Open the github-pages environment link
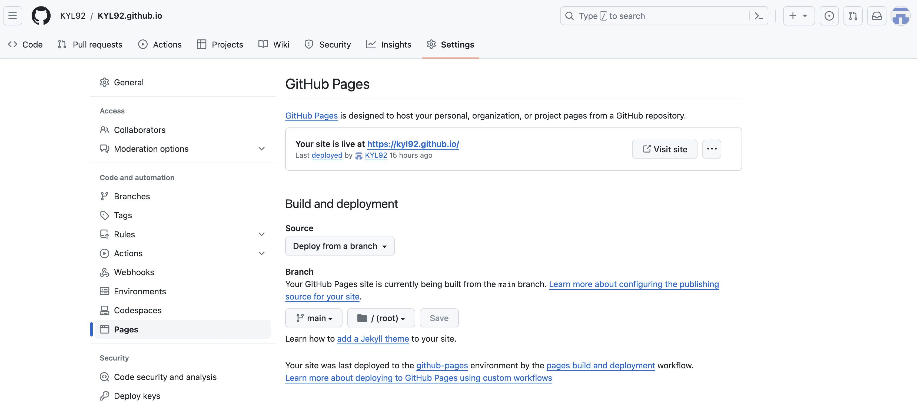The width and height of the screenshot is (917, 404). coord(442,365)
